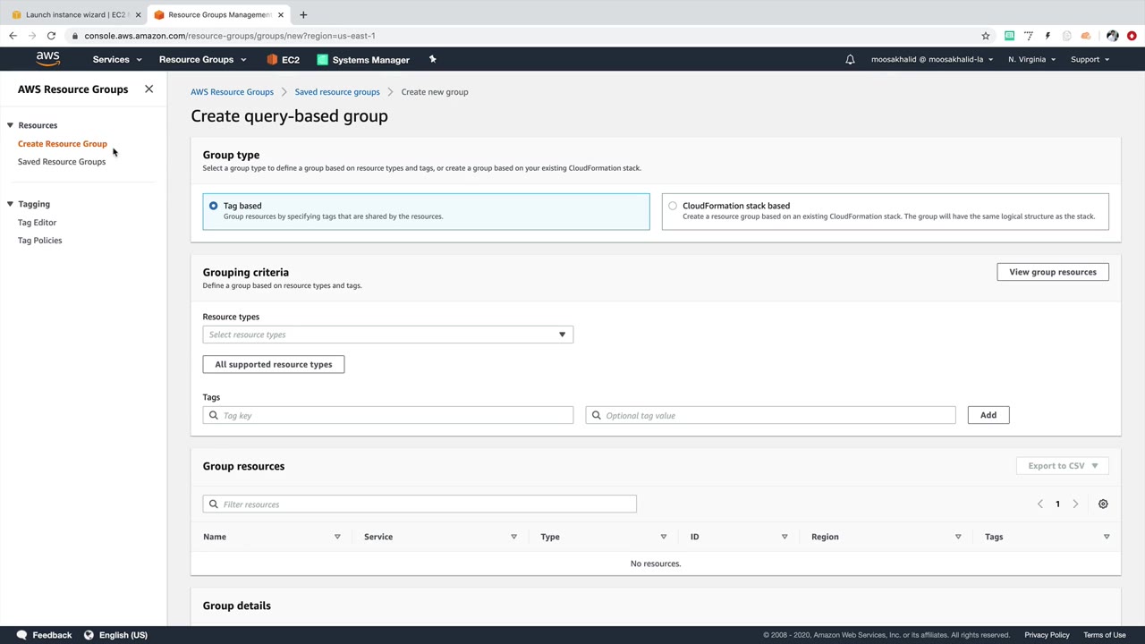The image size is (1145, 644).
Task: Click the pin shortcuts icon in AWS navbar
Action: (432, 59)
